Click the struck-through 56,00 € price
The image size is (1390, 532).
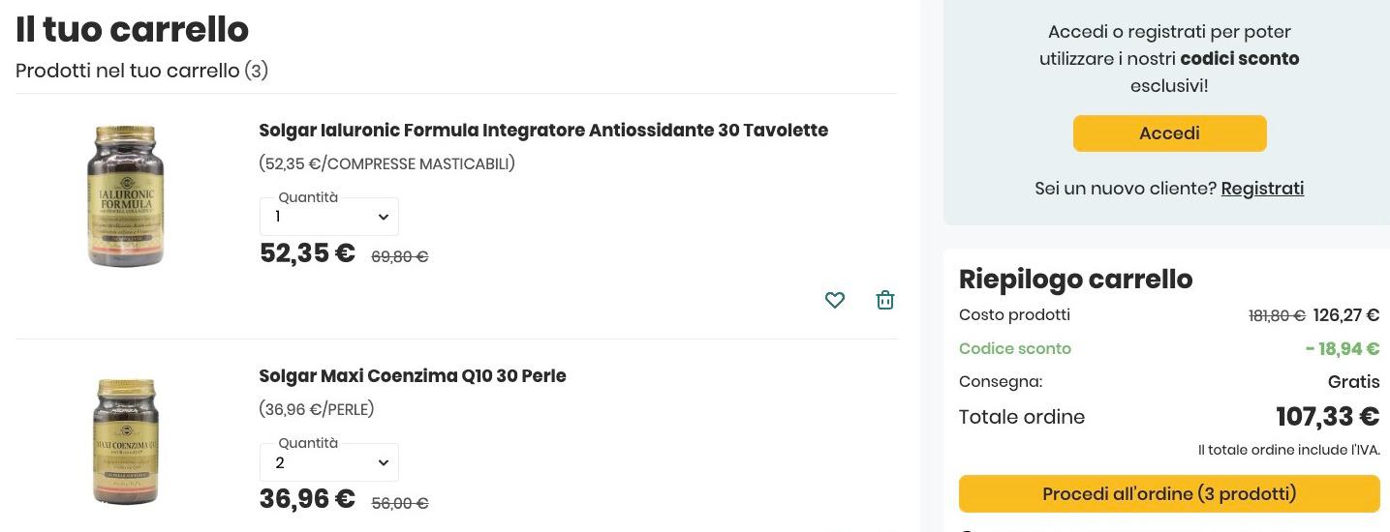pos(400,503)
